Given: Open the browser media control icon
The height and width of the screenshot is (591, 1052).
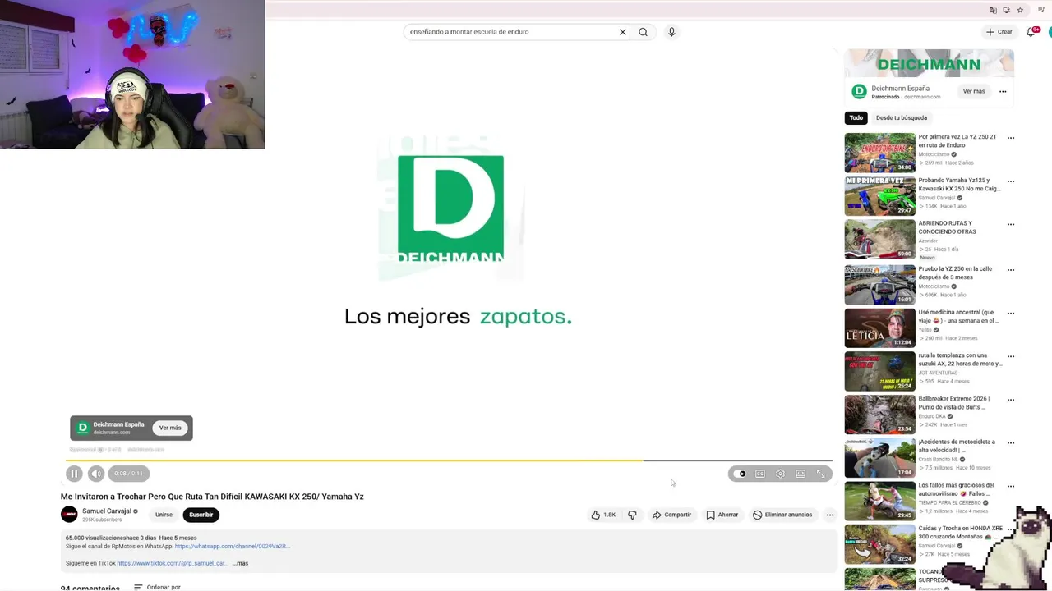Looking at the screenshot, I should click(x=1041, y=10).
